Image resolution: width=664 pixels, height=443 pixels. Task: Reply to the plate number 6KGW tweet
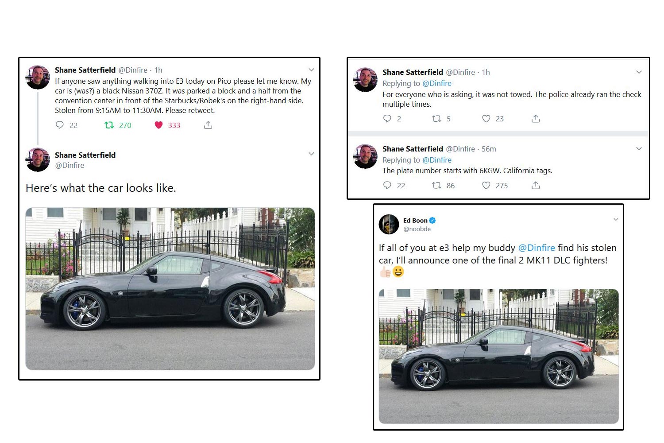[x=387, y=185]
